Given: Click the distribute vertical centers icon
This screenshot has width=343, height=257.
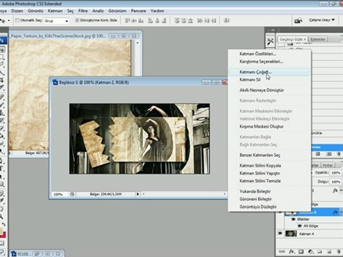Looking at the screenshot, I should click(x=184, y=21).
